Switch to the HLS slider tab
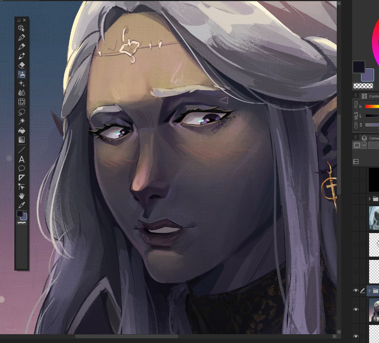379x343 pixels. click(x=356, y=115)
